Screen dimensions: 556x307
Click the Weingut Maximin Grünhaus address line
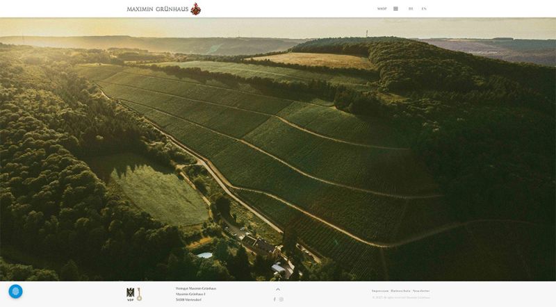pyautogui.click(x=196, y=288)
